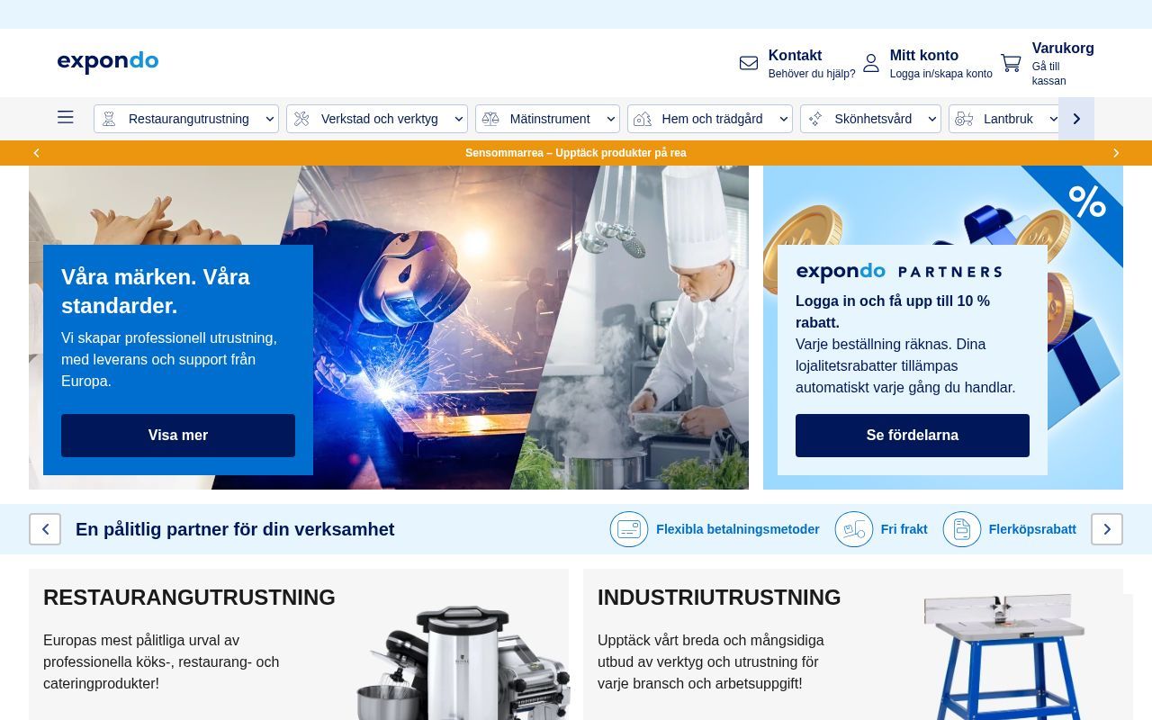The image size is (1152, 720).
Task: Click the Mätinstrument scale icon
Action: [490, 119]
